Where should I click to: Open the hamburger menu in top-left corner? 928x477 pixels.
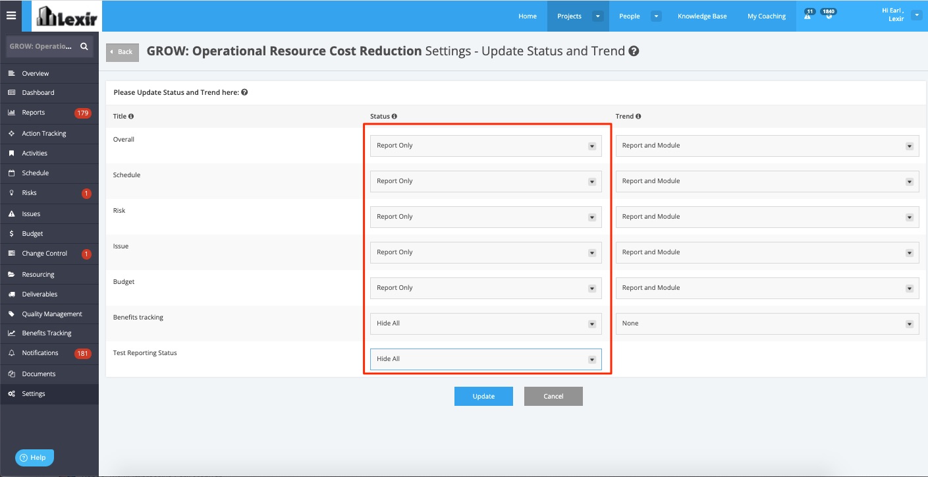pos(11,16)
